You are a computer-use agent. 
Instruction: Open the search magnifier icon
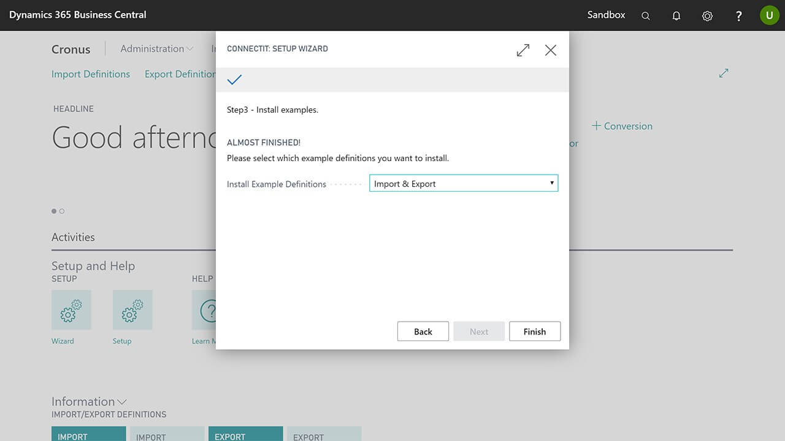tap(645, 16)
